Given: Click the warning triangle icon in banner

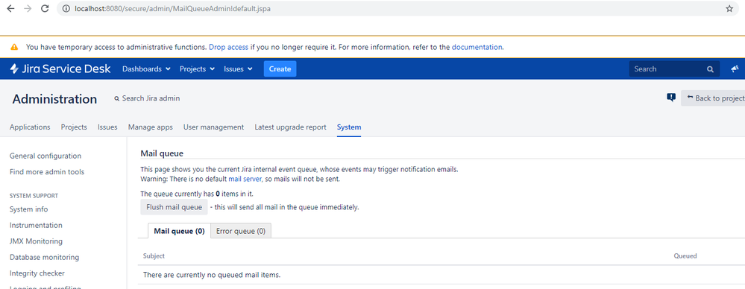Looking at the screenshot, I should [x=14, y=47].
